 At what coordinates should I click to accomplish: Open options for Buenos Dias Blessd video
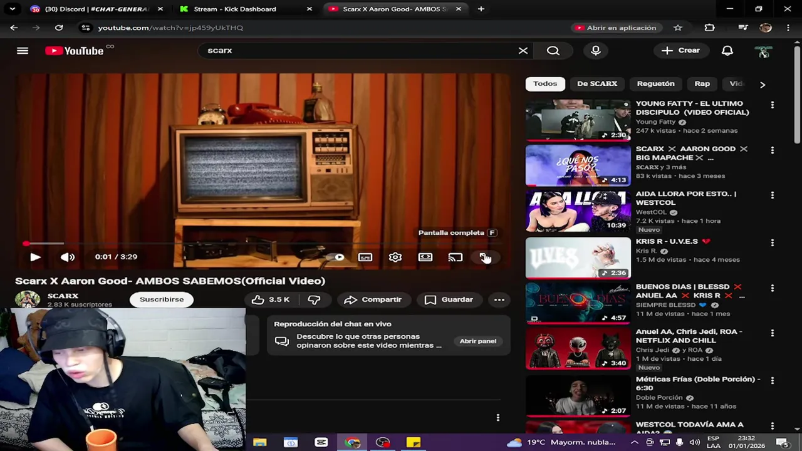(x=773, y=288)
